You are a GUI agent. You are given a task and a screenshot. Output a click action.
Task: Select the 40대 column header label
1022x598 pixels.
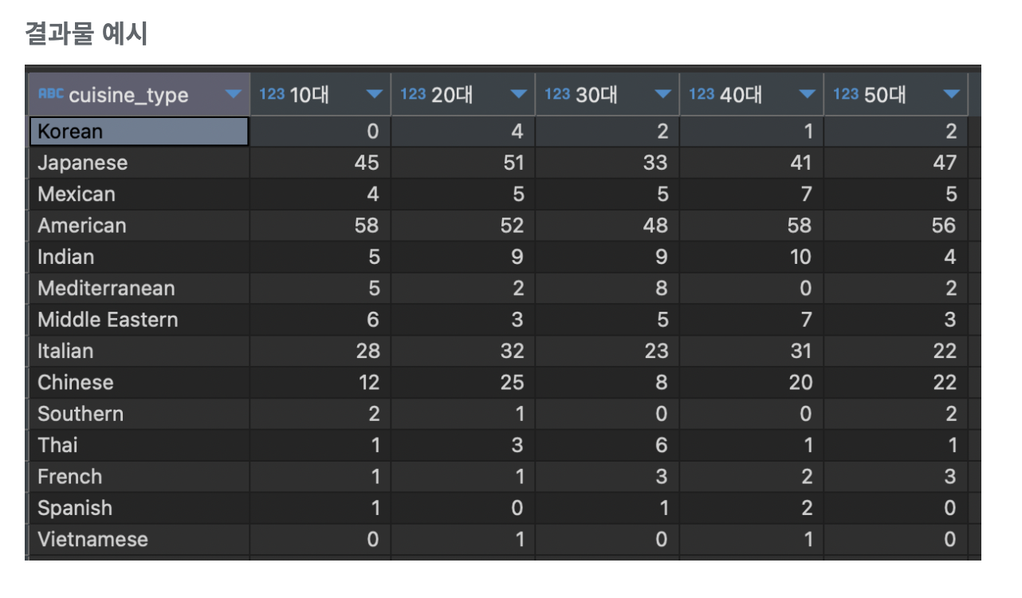click(741, 95)
